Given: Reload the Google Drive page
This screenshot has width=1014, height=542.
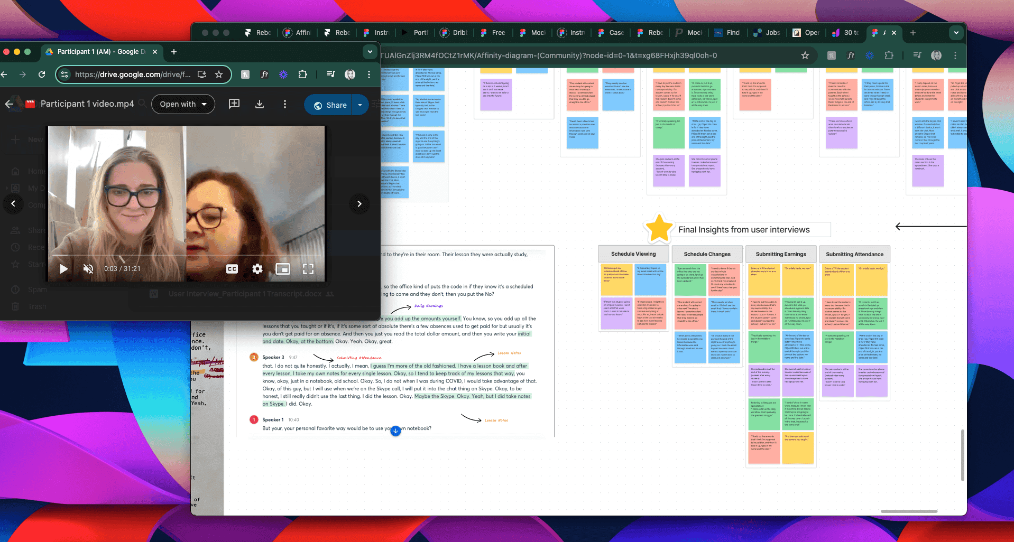Looking at the screenshot, I should point(42,74).
